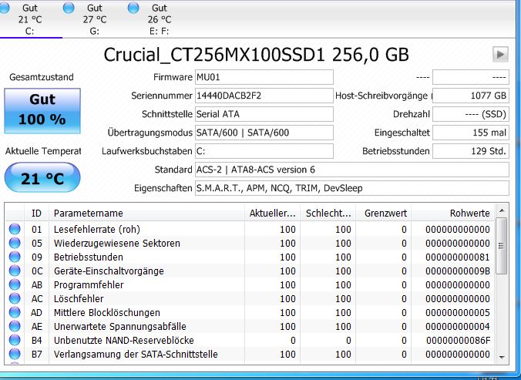Go to next disk with arrow button

pyautogui.click(x=500, y=55)
